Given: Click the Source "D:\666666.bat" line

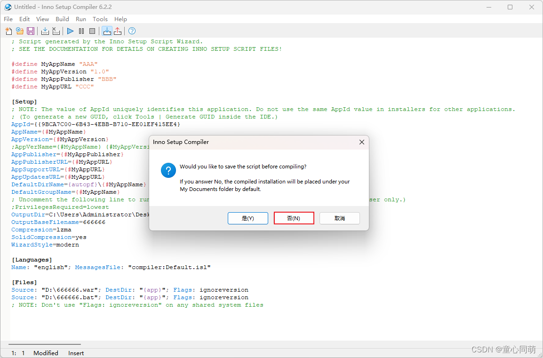Looking at the screenshot, I should point(130,297).
